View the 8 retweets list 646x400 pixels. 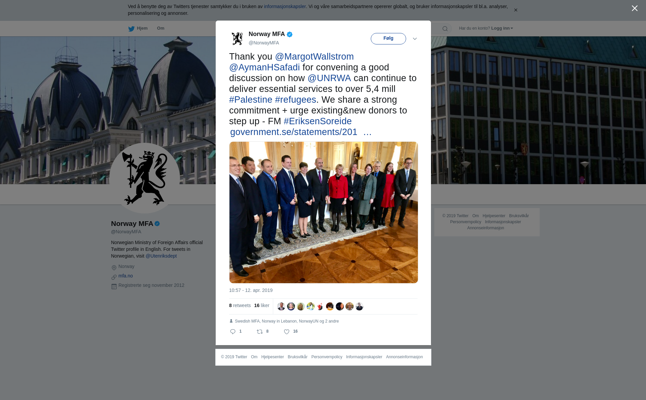click(240, 305)
